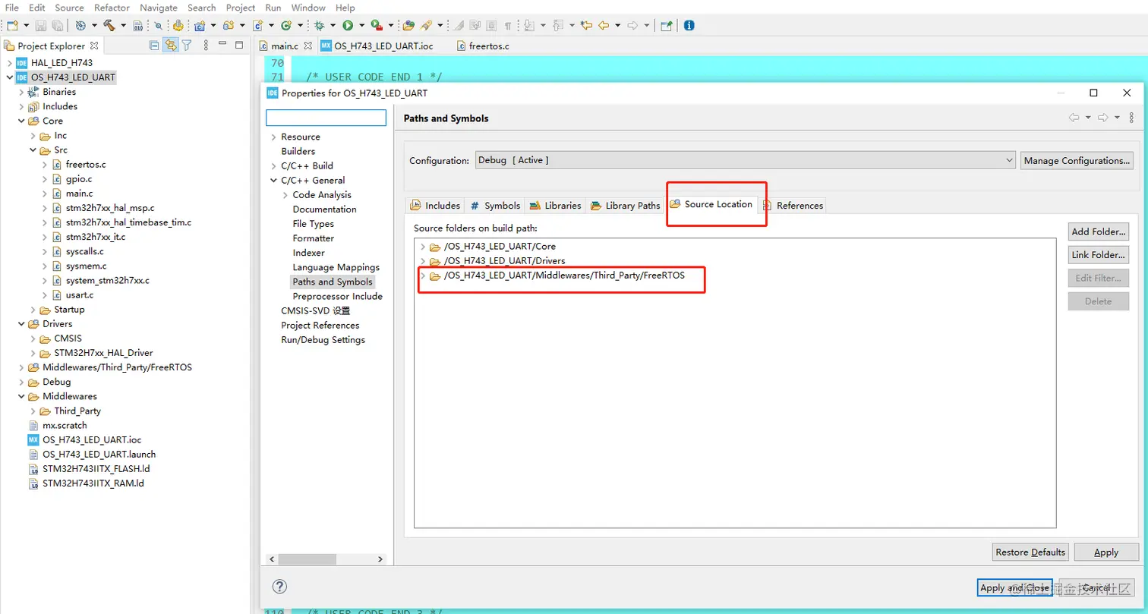1148x614 pixels.
Task: Click the Save All toolbar icon
Action: pos(58,25)
